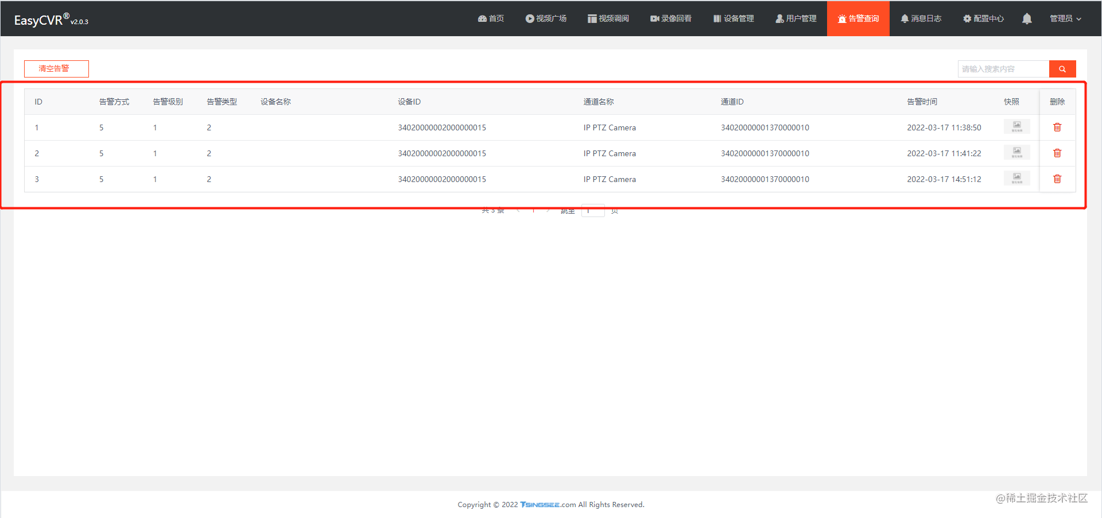
Task: Expand the 管理员 user dropdown
Action: 1065,18
